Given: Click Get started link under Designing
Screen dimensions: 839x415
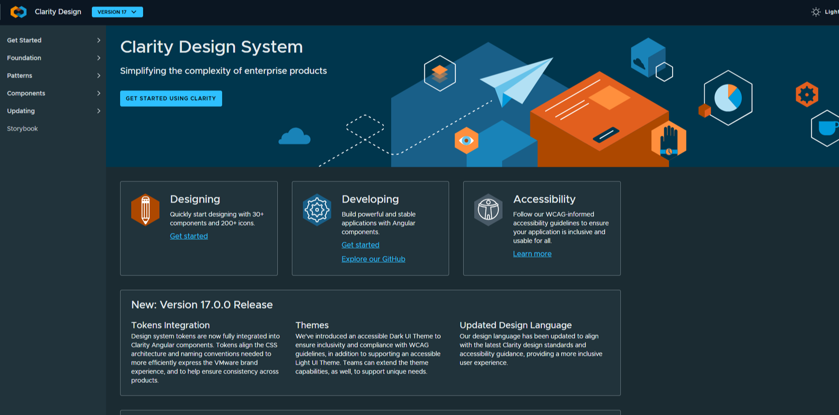Looking at the screenshot, I should coord(189,236).
